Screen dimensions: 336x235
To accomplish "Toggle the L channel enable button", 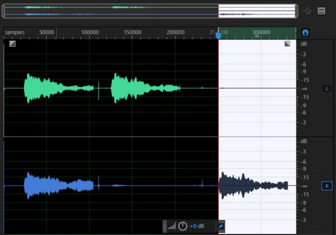I will click(327, 89).
